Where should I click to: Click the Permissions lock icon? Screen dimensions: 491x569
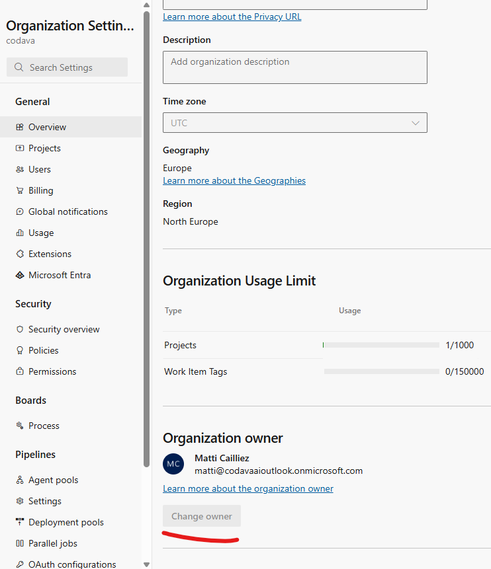[x=20, y=371]
